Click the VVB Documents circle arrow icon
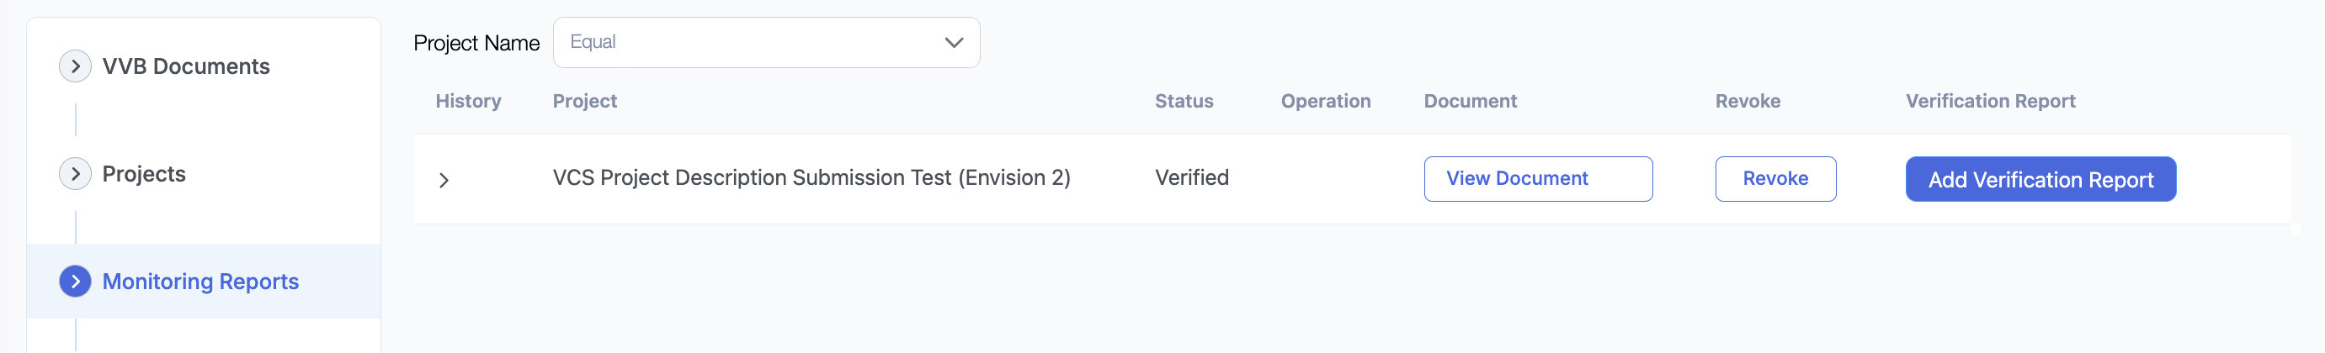Viewport: 2325px width, 353px height. click(75, 66)
